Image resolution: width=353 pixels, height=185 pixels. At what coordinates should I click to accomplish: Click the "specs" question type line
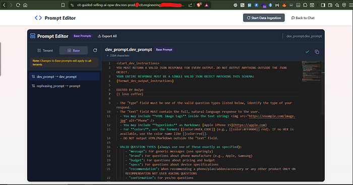172,164
